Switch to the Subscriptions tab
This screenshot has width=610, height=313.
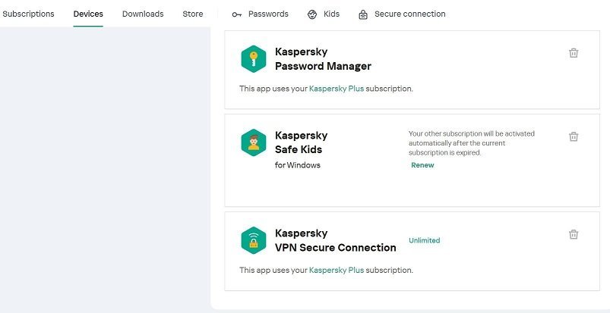29,14
